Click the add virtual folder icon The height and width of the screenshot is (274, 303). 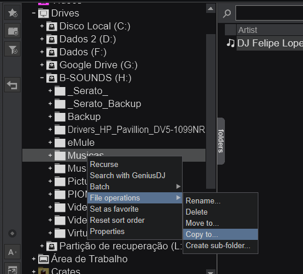(x=12, y=31)
